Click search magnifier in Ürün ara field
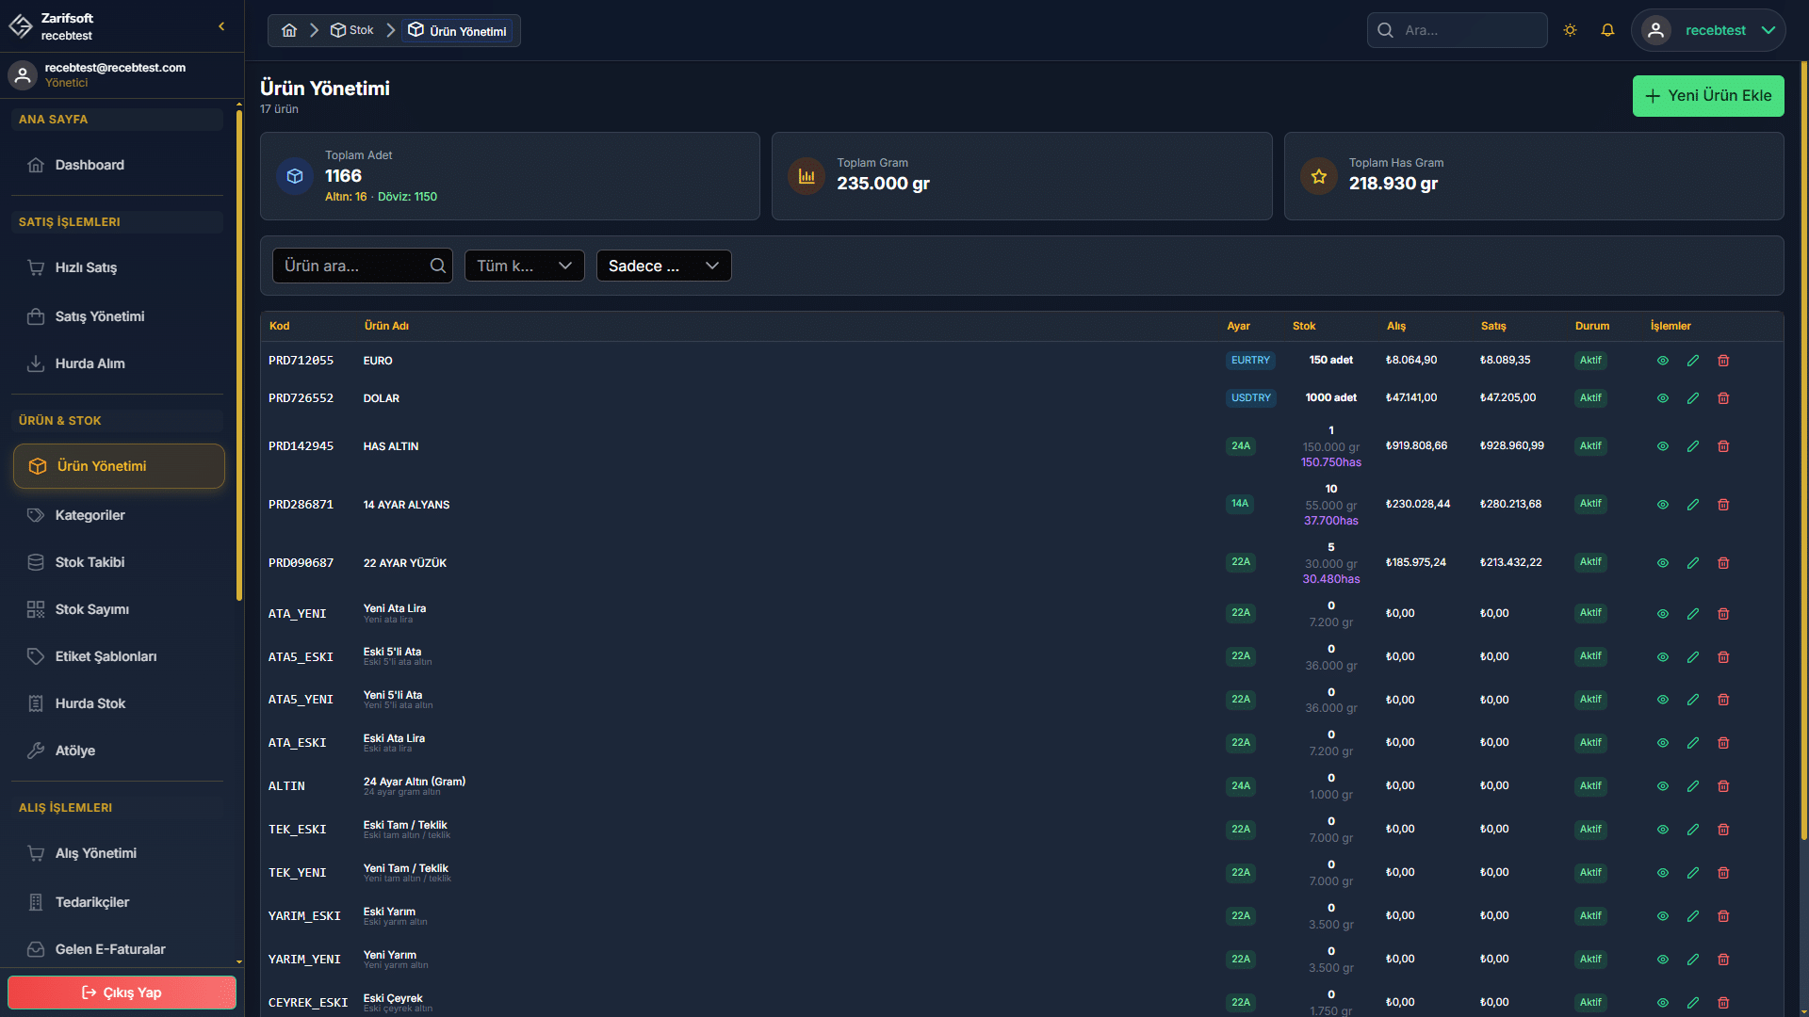Image resolution: width=1809 pixels, height=1017 pixels. point(437,266)
